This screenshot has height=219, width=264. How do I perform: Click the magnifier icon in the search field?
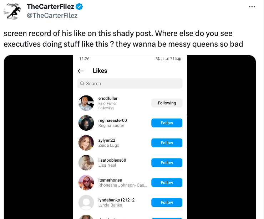click(82, 84)
